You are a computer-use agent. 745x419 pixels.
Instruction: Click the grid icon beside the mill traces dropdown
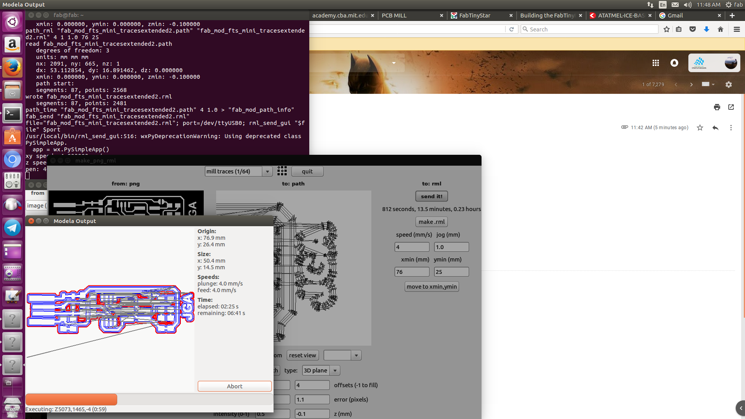[282, 171]
